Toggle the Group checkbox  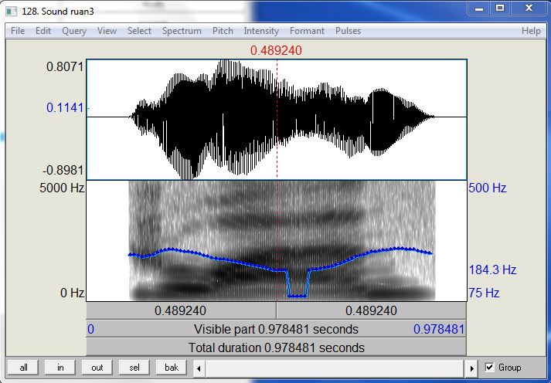[x=489, y=368]
